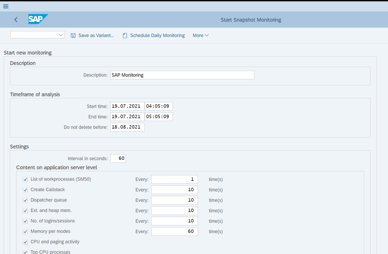Uncheck the Dispatcher queue checkbox
Screen dimensions: 388x254
(25, 200)
